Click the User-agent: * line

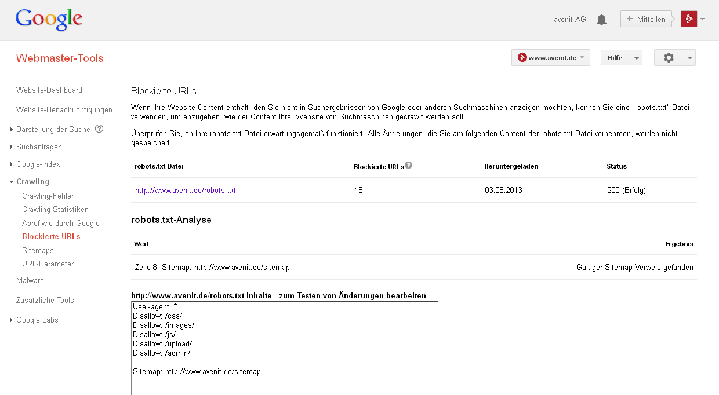(155, 306)
